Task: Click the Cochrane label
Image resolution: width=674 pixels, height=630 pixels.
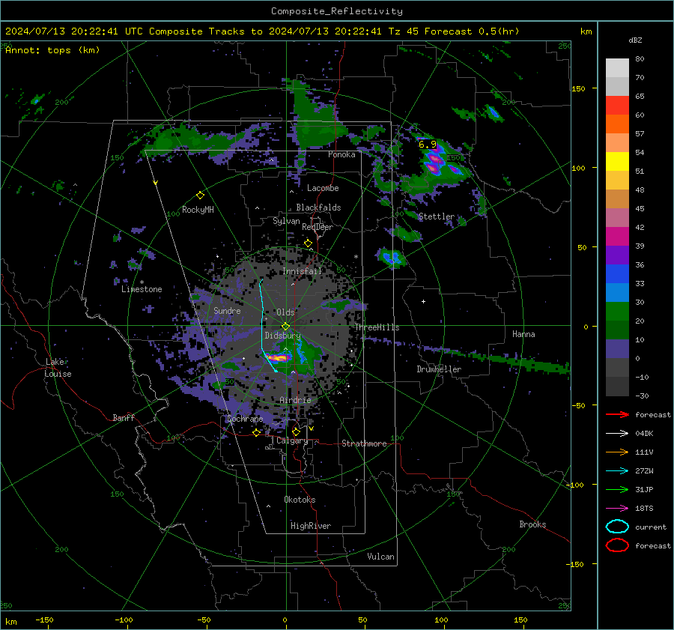Action: (245, 419)
